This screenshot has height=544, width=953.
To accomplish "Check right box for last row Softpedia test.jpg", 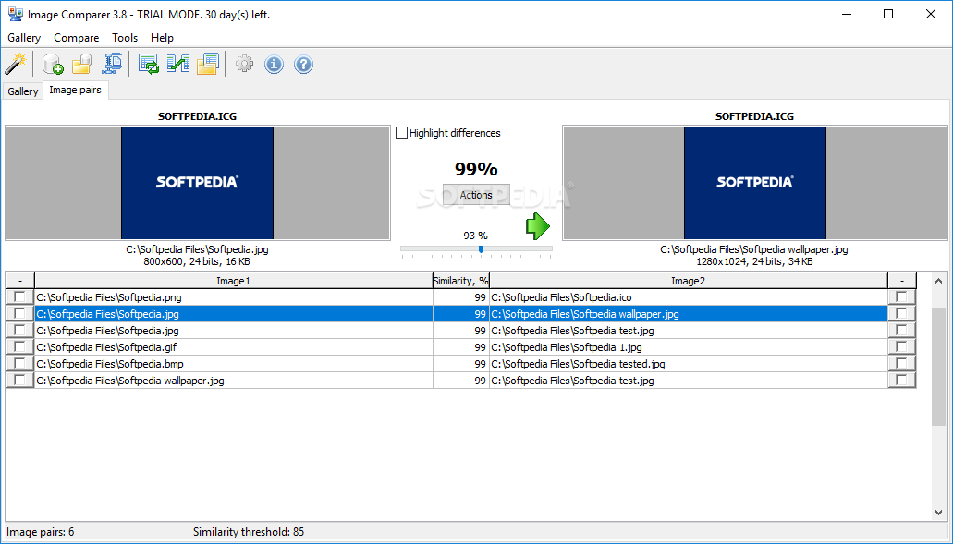I will (x=901, y=380).
